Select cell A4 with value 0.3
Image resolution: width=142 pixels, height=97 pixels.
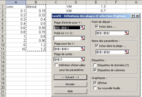click(16, 19)
